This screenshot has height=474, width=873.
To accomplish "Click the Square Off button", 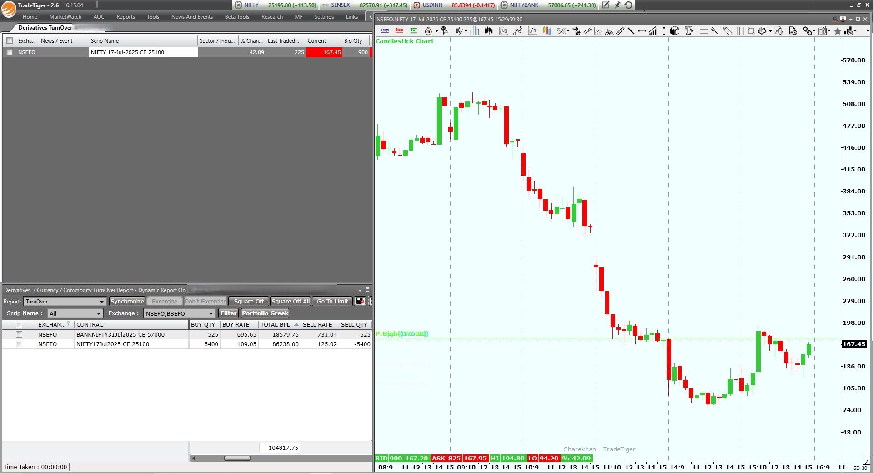I will click(x=249, y=301).
